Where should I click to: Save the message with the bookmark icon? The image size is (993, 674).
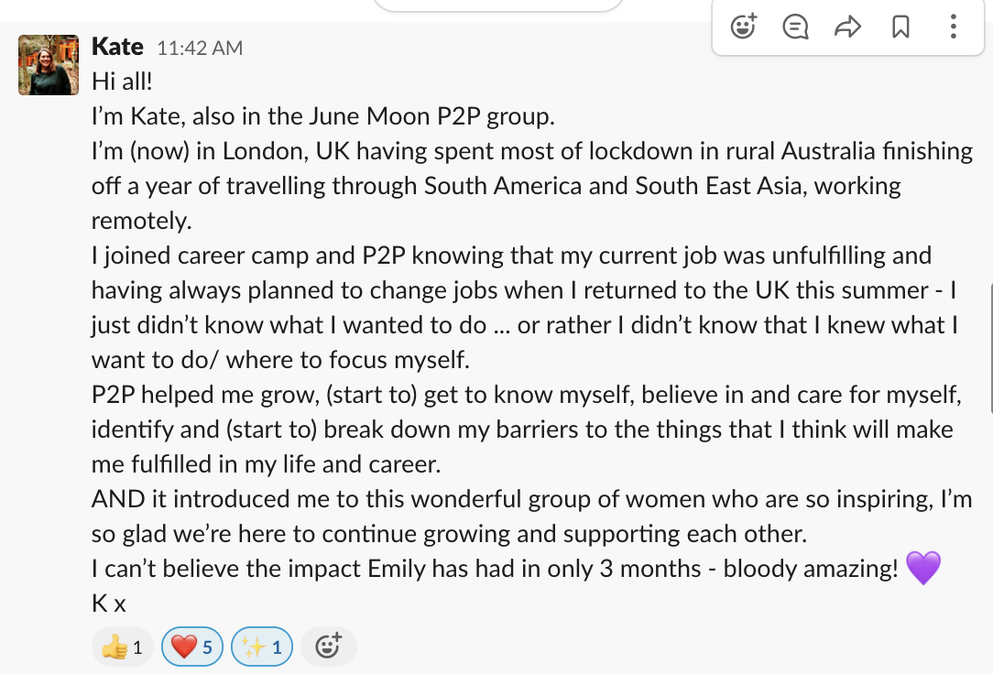tap(900, 27)
